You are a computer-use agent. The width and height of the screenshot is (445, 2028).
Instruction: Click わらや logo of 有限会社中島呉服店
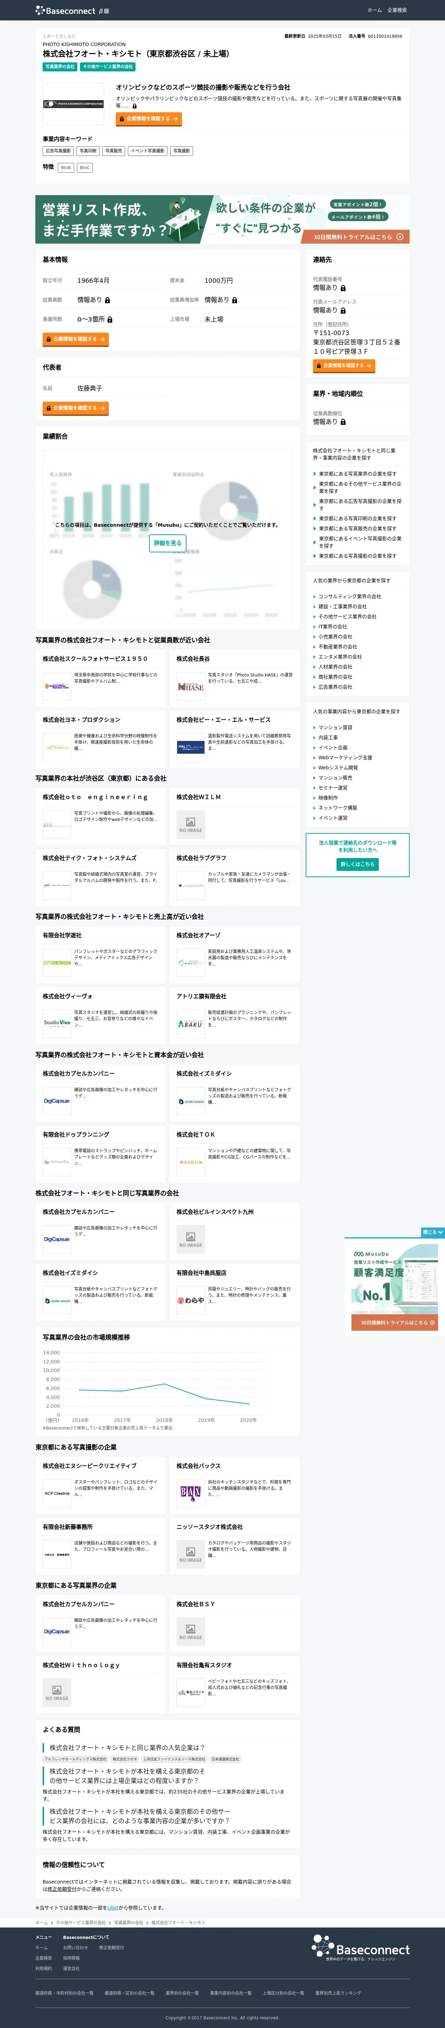(x=191, y=1300)
